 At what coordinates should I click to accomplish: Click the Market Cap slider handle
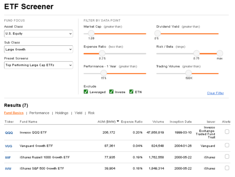click(91, 33)
